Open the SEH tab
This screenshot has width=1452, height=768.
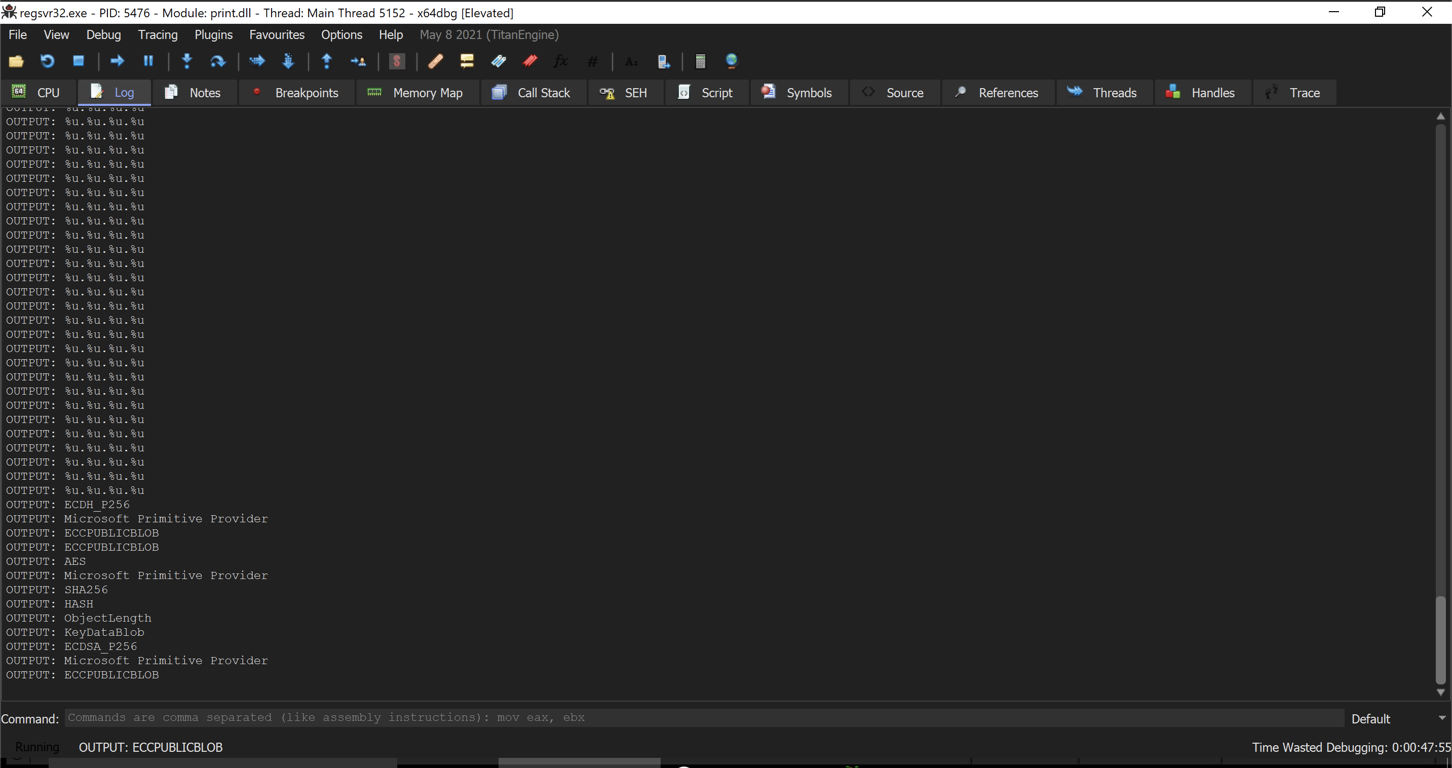[626, 93]
